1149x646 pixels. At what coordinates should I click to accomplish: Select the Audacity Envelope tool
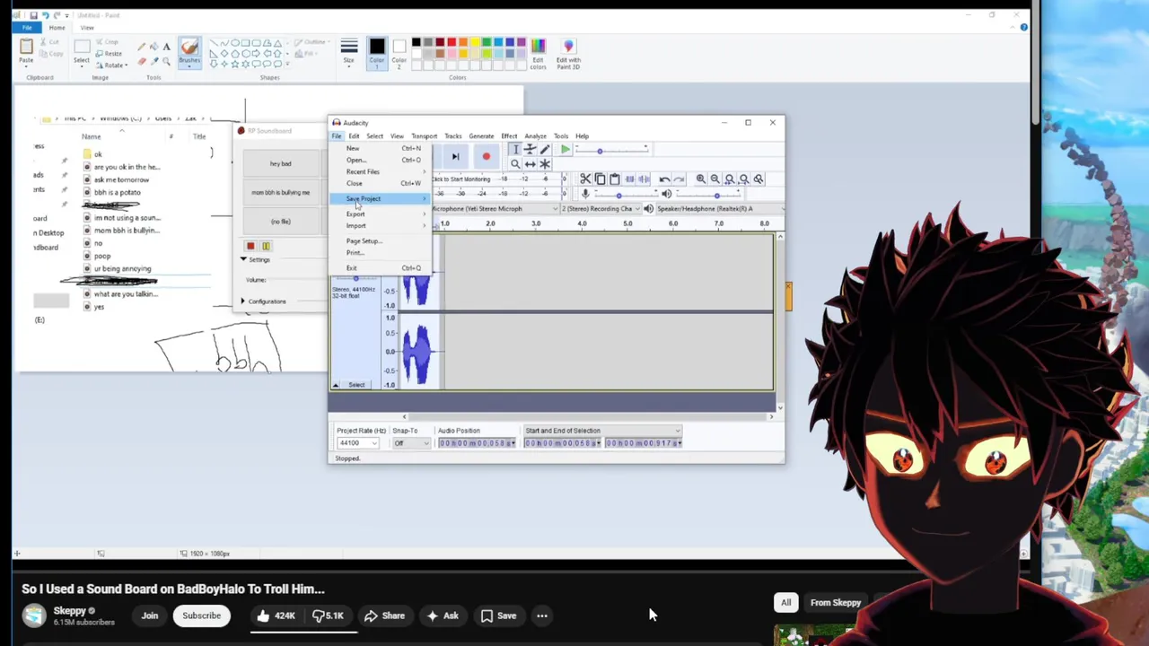coord(530,150)
